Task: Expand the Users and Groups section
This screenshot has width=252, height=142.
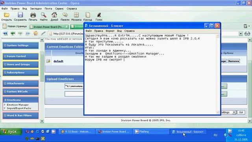Action: (x=20, y=64)
